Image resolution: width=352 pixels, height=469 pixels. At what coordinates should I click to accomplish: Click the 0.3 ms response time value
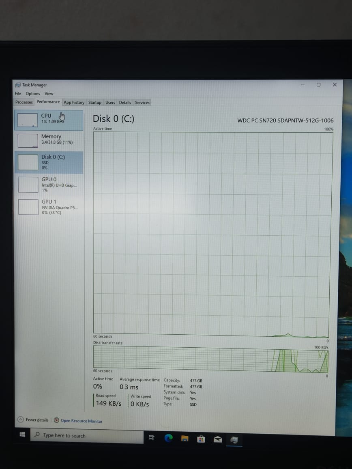pos(129,387)
